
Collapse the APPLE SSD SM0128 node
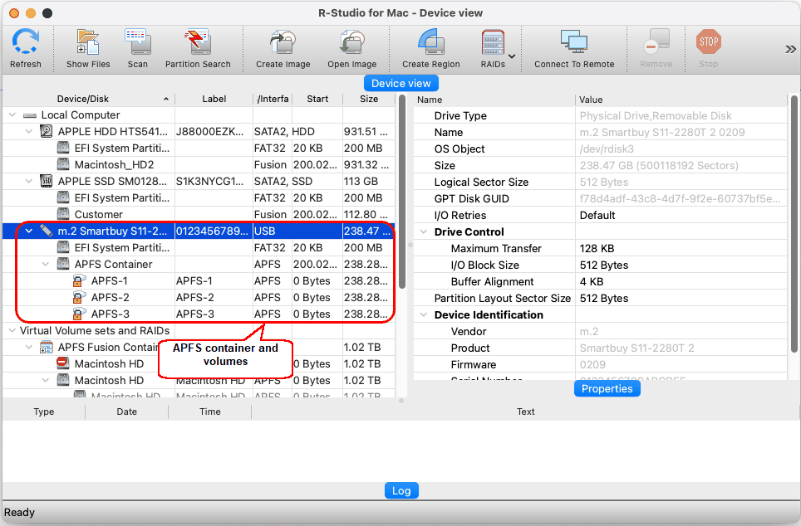coord(29,181)
